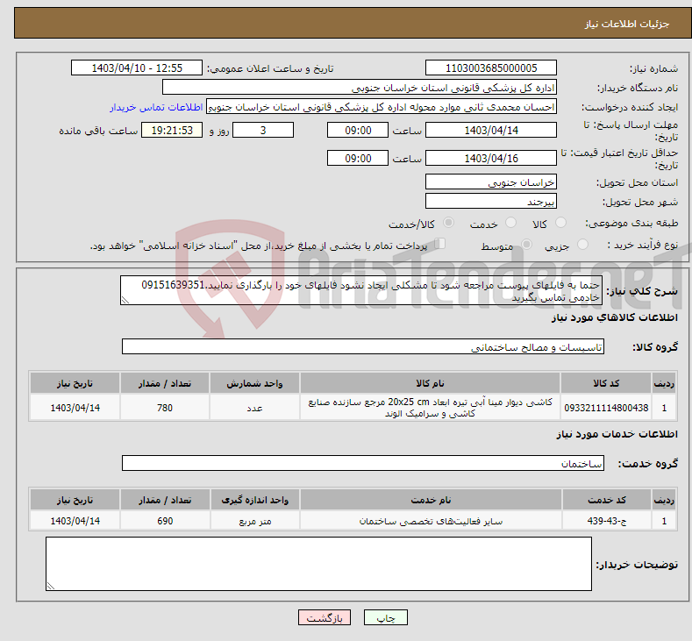Click the service code cell ج-43-439

click(x=607, y=521)
